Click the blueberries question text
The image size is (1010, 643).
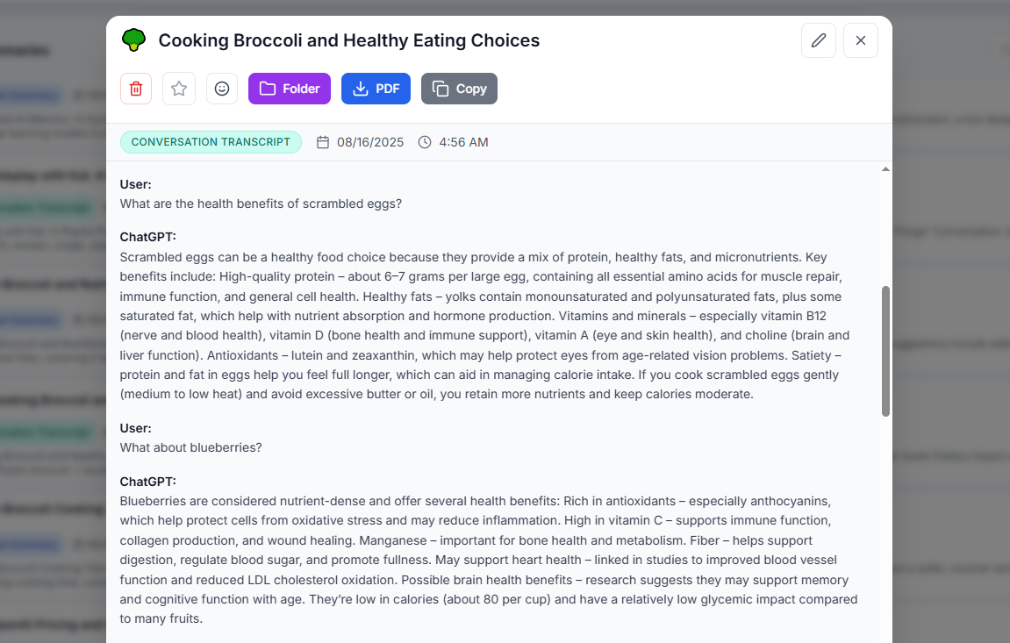pyautogui.click(x=190, y=447)
